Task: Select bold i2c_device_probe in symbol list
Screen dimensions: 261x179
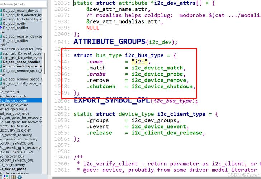Action: point(13,169)
